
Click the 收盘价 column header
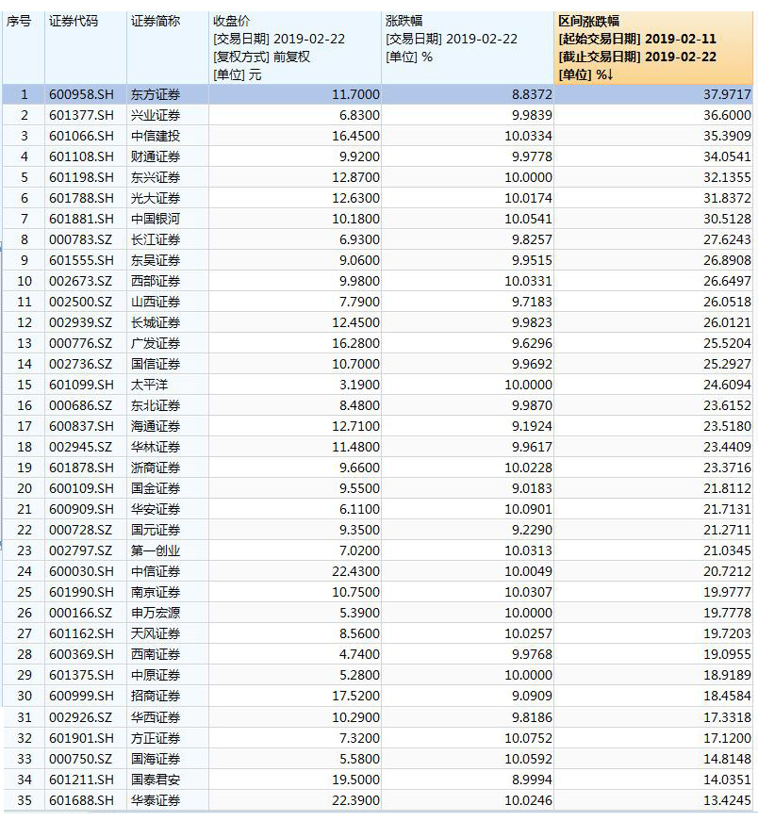point(295,48)
